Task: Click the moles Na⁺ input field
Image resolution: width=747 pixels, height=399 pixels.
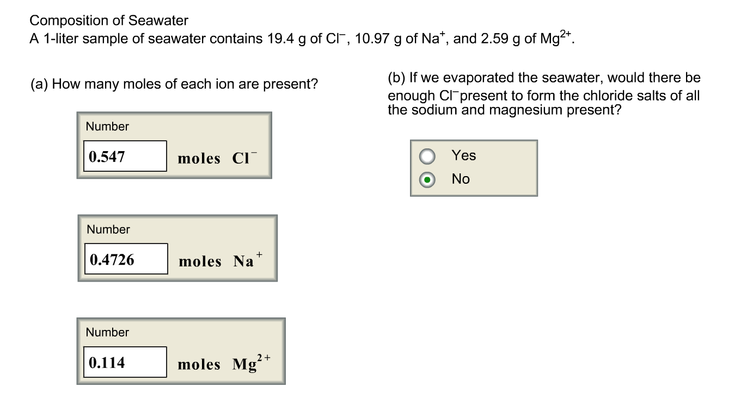Action: [x=126, y=259]
